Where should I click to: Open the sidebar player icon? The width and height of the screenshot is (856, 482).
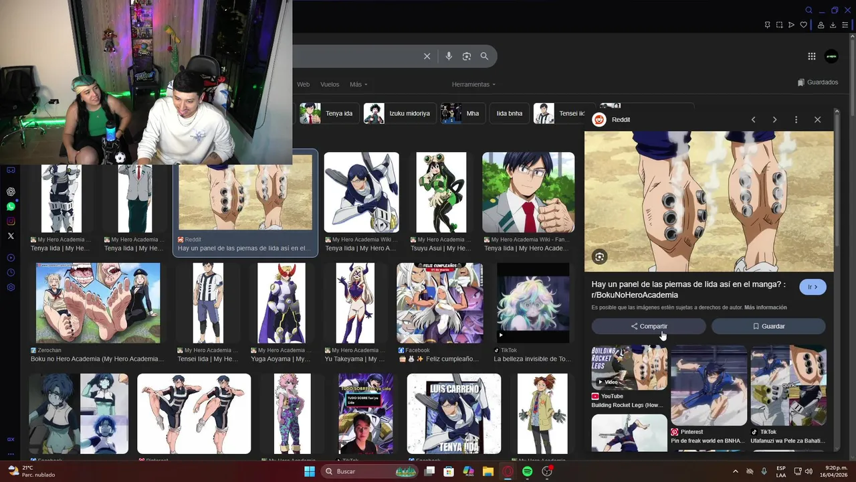[x=11, y=258]
